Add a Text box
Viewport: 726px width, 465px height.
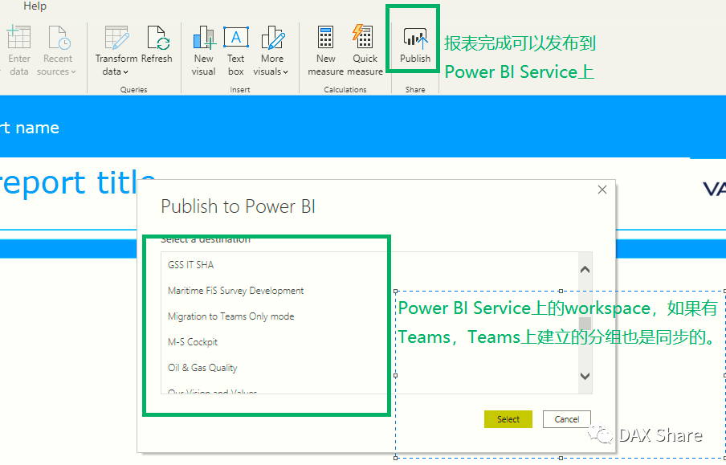pos(235,51)
